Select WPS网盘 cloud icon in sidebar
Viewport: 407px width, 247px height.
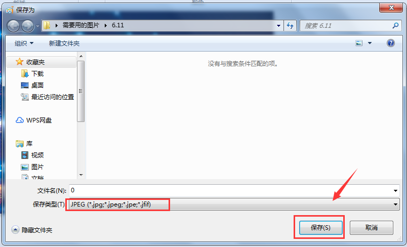[19, 120]
